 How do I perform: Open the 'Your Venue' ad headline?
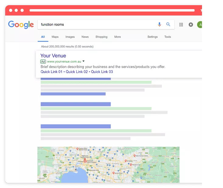[x=53, y=56]
